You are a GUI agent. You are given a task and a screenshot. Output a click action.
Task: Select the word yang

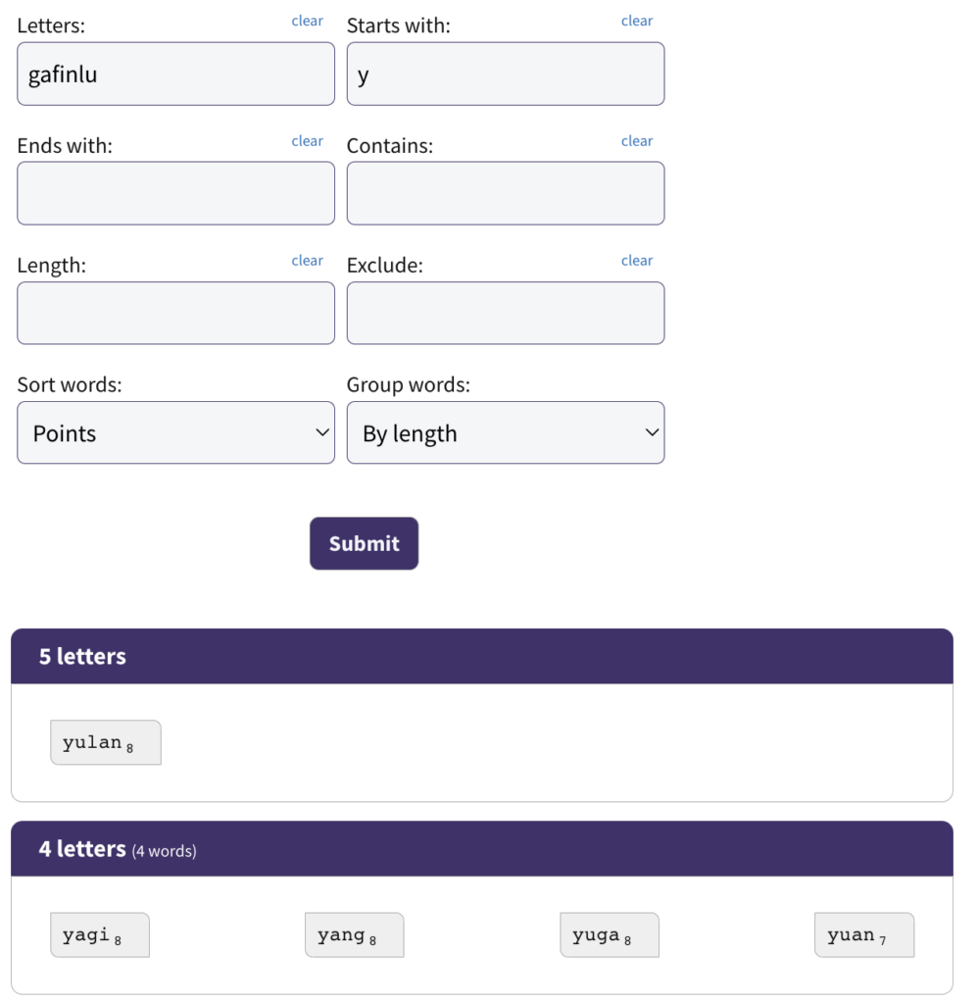(x=355, y=935)
